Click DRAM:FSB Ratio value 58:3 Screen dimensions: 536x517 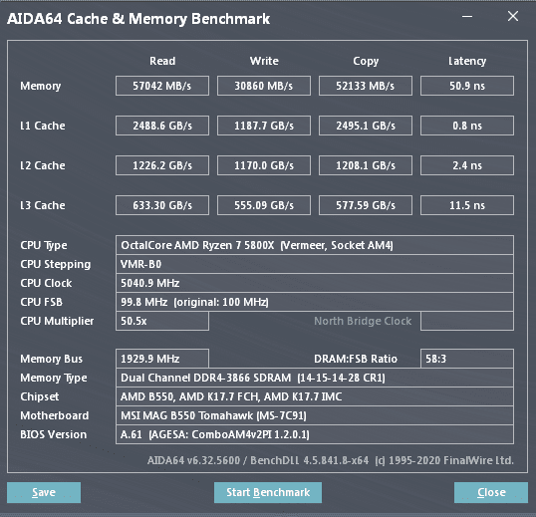[467, 359]
